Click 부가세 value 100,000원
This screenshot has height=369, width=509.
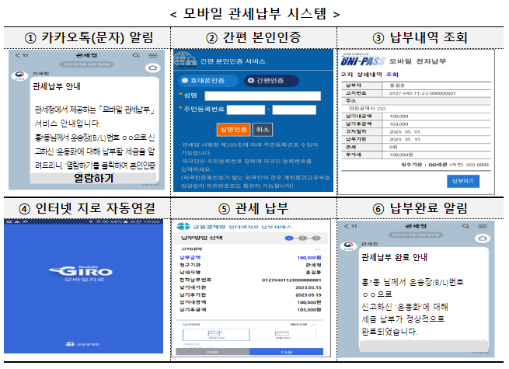[401, 155]
